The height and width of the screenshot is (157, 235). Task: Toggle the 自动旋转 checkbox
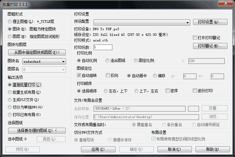click(79, 75)
